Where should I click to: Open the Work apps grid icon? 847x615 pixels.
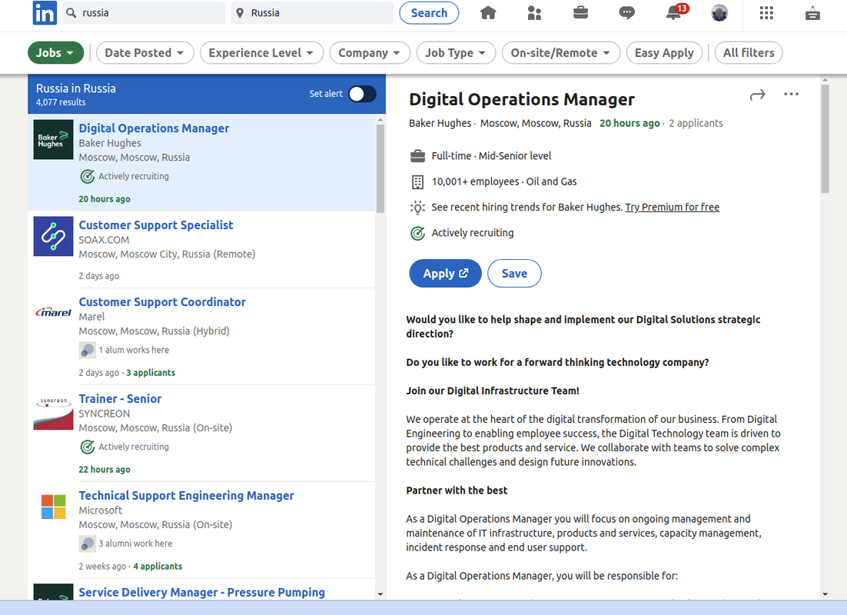point(766,12)
